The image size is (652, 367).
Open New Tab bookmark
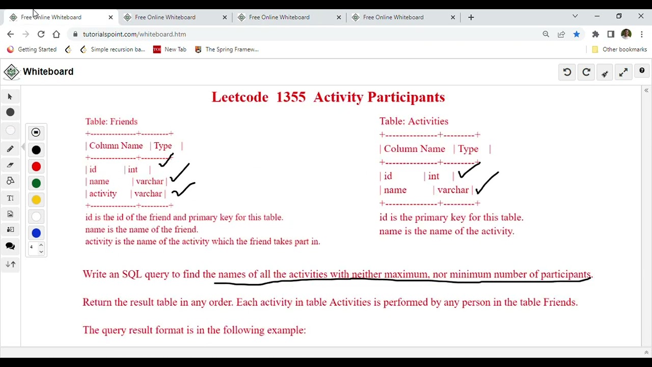(170, 49)
